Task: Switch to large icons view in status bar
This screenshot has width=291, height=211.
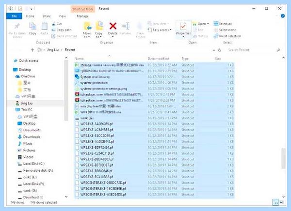Action: click(282, 202)
